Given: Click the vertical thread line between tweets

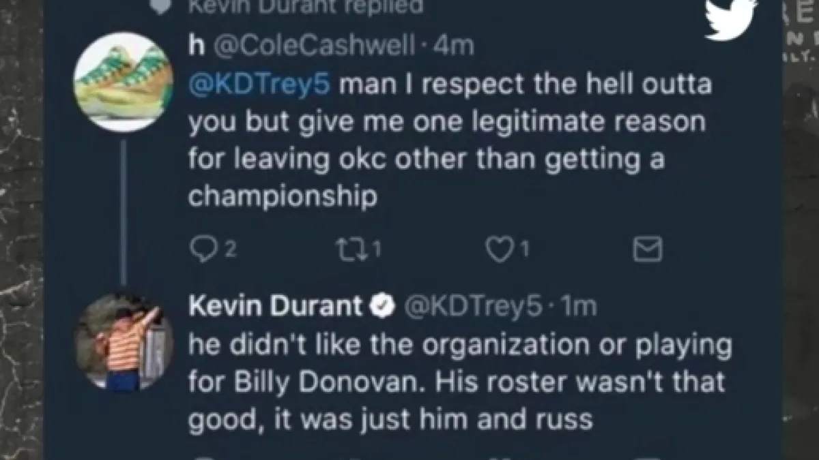Looking at the screenshot, I should tap(123, 210).
